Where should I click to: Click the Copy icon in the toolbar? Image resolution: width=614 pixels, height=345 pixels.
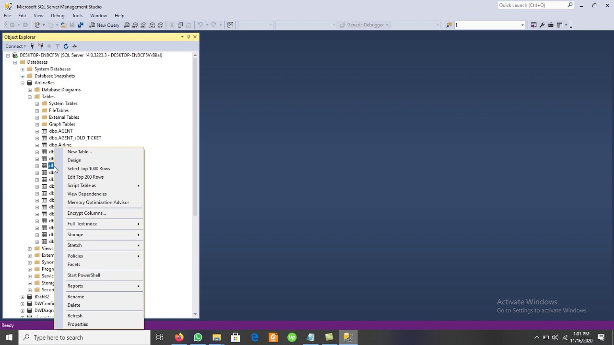(180, 25)
